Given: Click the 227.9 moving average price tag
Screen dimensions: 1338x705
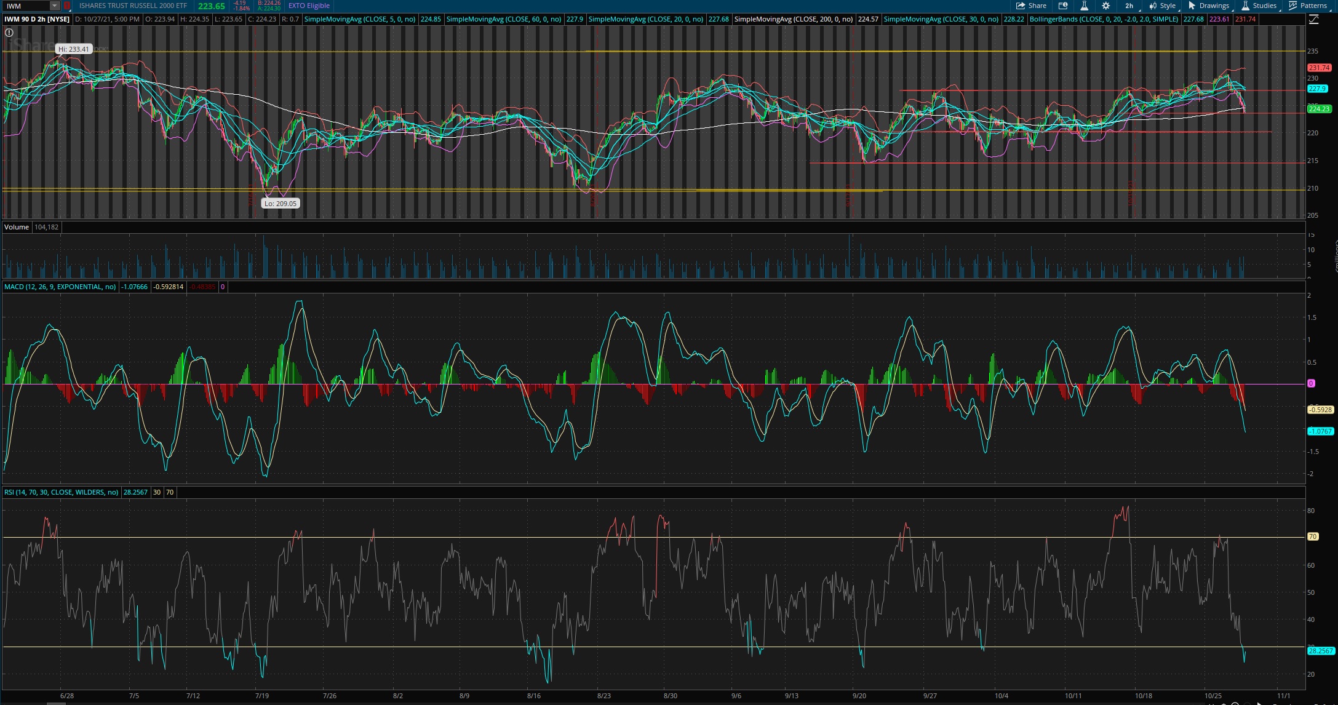Looking at the screenshot, I should point(1316,89).
